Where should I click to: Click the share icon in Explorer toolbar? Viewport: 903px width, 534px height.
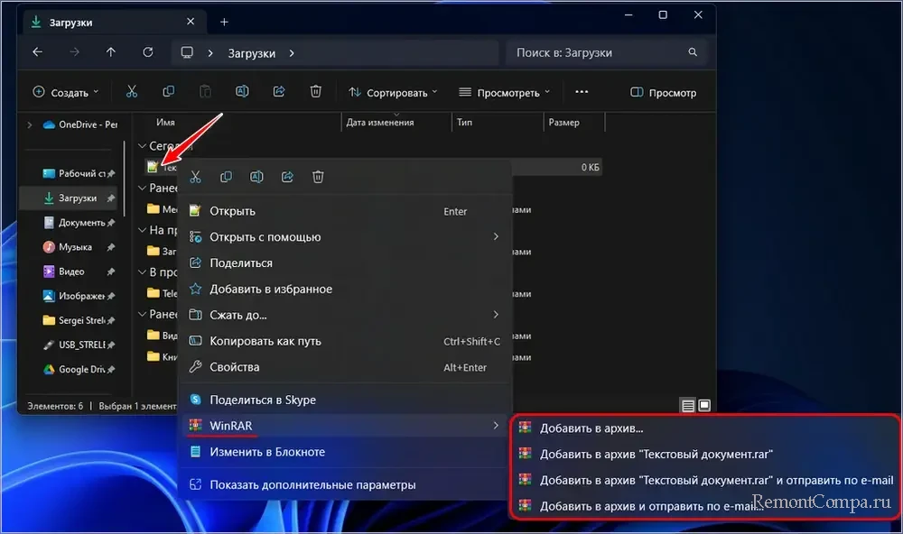(279, 92)
